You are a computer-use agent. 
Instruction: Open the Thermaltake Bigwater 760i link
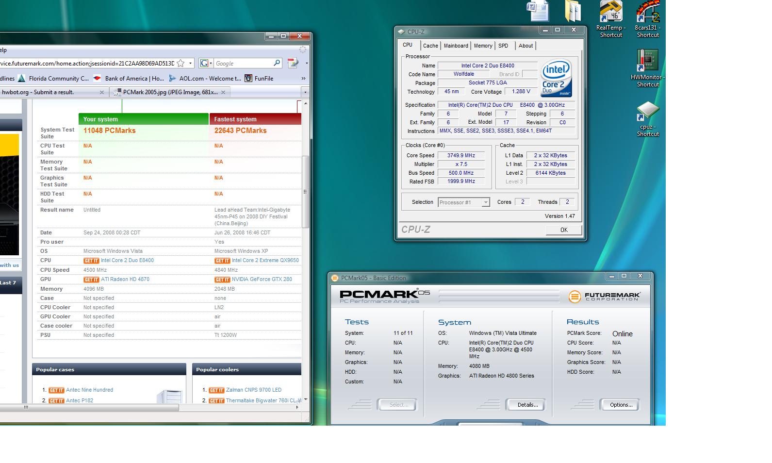263,401
